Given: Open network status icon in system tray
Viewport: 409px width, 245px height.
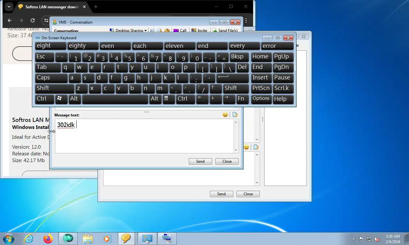Looking at the screenshot, I should pos(369,239).
